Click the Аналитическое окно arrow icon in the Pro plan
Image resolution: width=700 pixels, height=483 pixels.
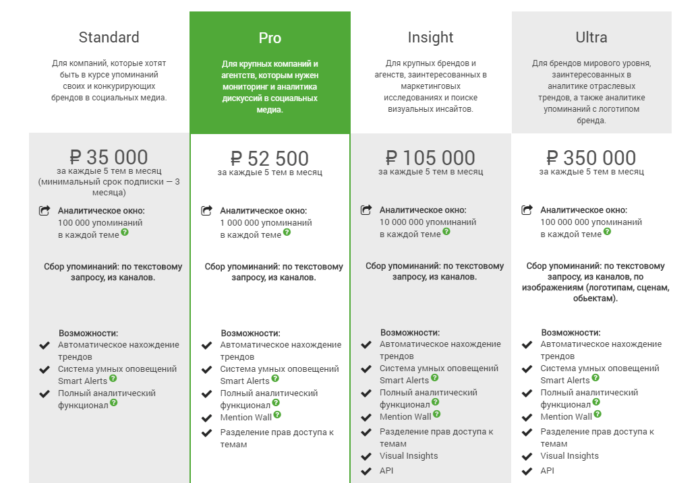coord(207,211)
